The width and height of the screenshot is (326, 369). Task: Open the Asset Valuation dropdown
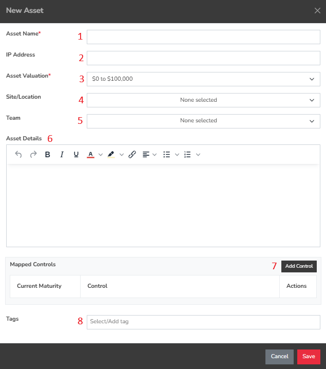coord(203,79)
